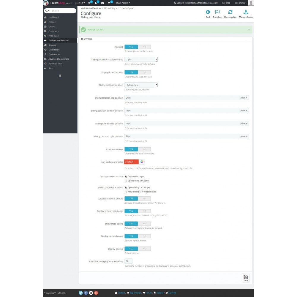Click the shopping cart icon in top bar
Viewport: 297px width, 297px height.
pos(89,3)
